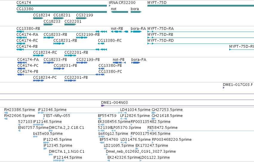Click the DMG7A.2_2.C18.C1 label
The width and height of the screenshot is (254, 162).
[67, 128]
